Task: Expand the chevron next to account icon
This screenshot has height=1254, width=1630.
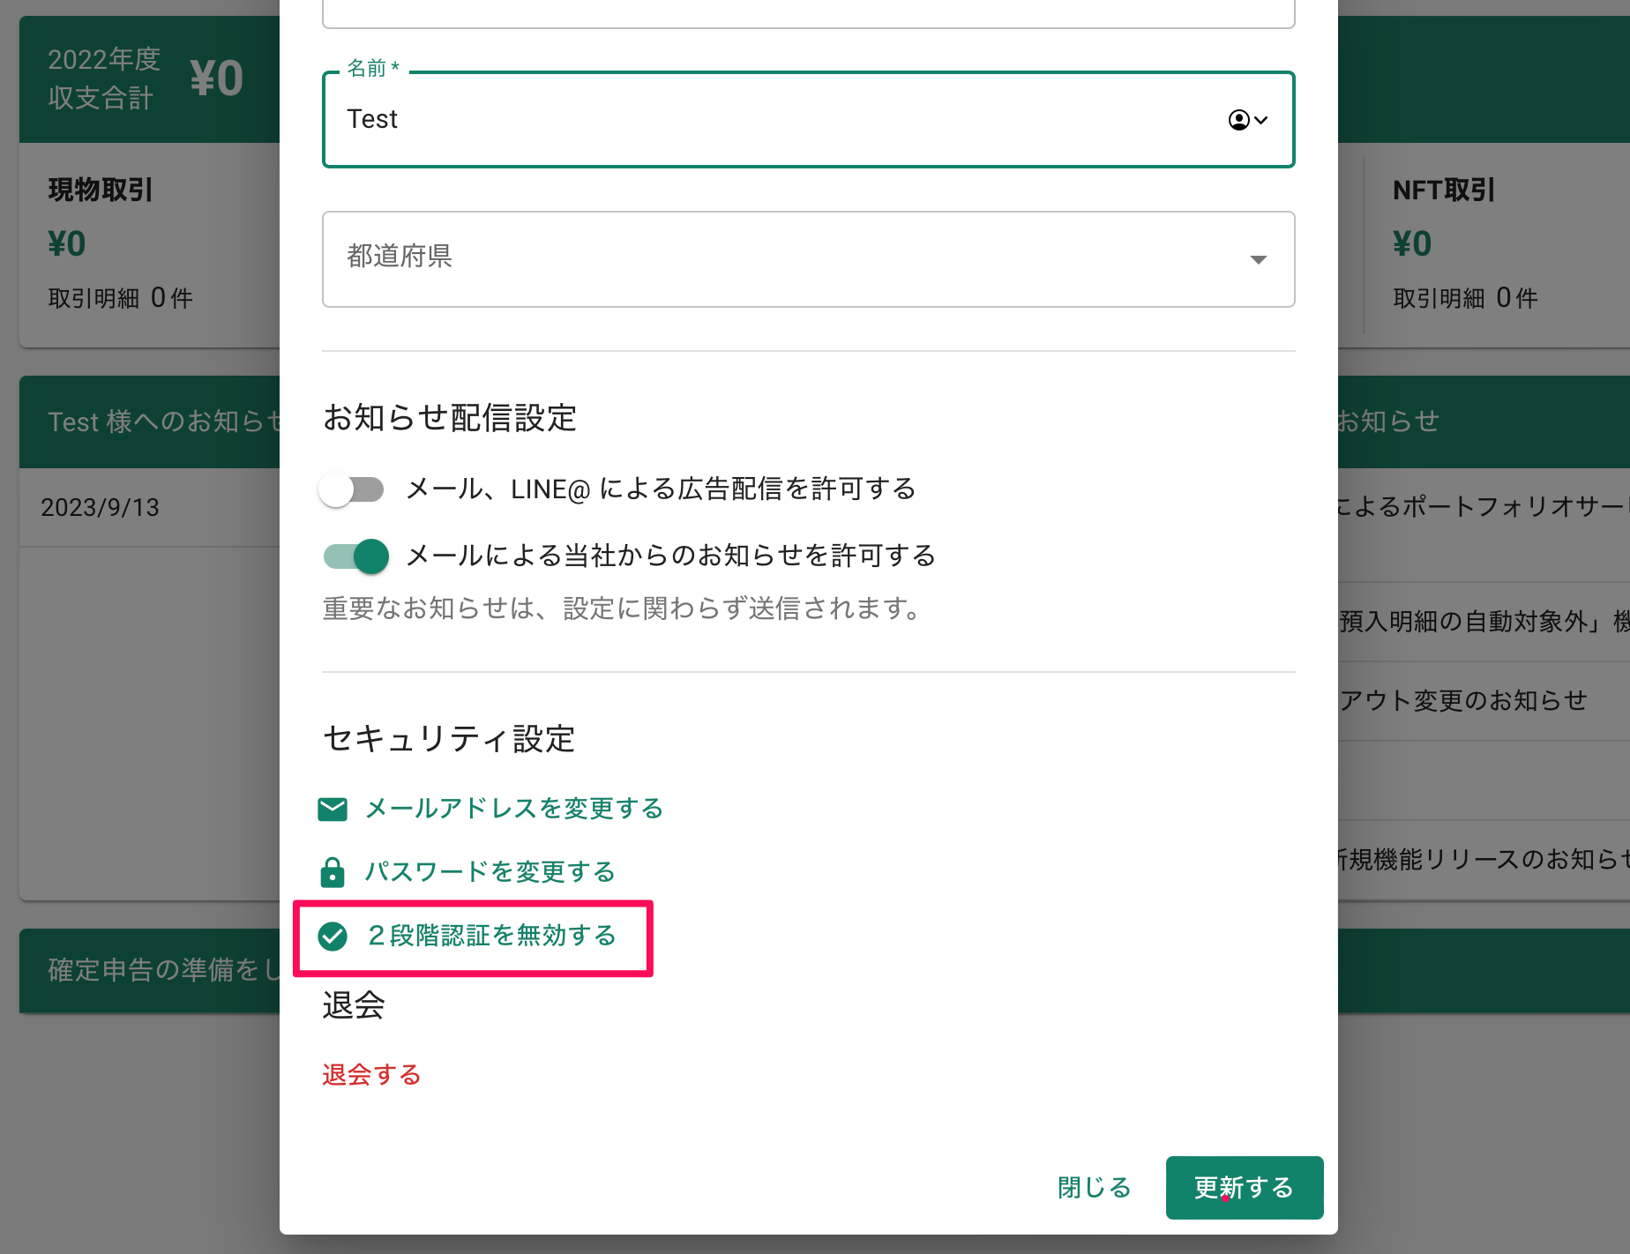Action: pos(1261,121)
